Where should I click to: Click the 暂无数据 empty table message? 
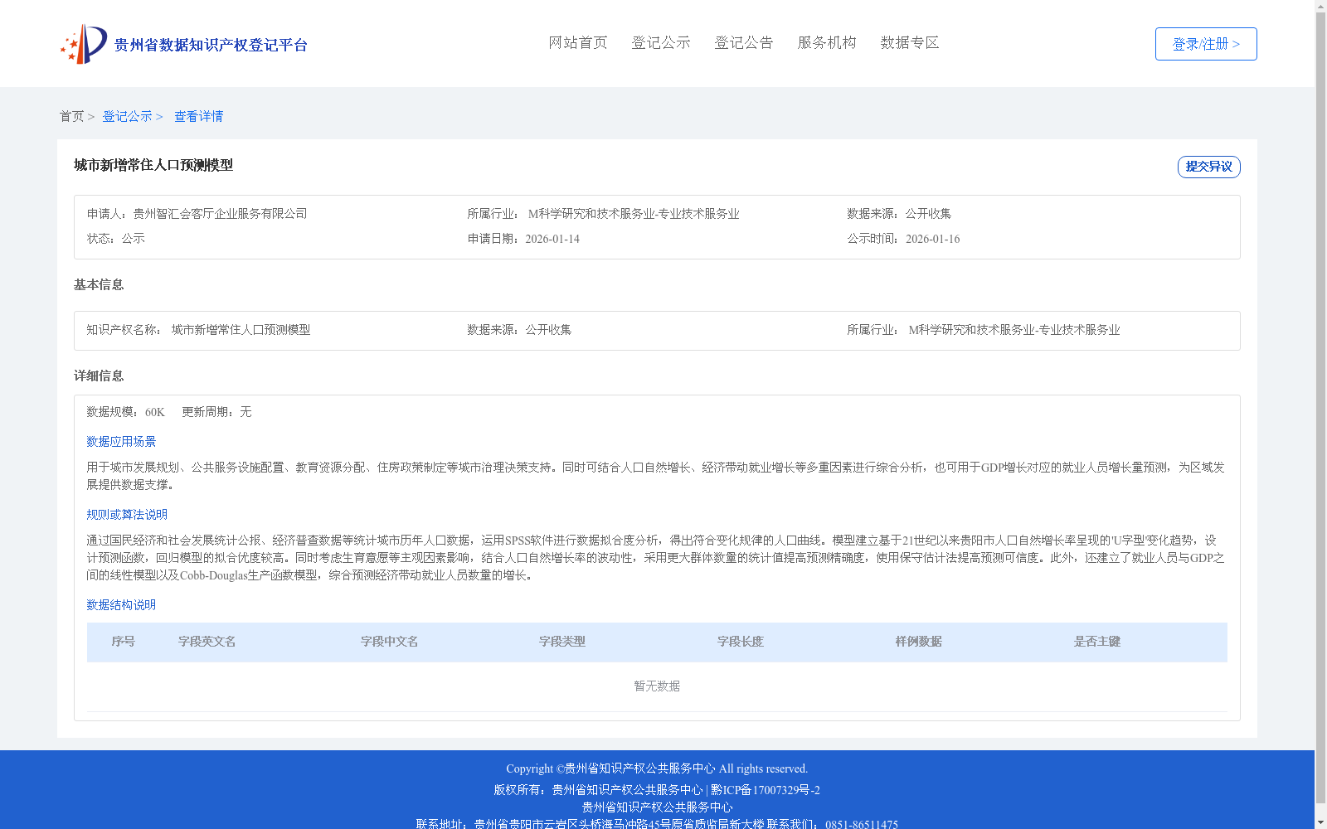[657, 686]
